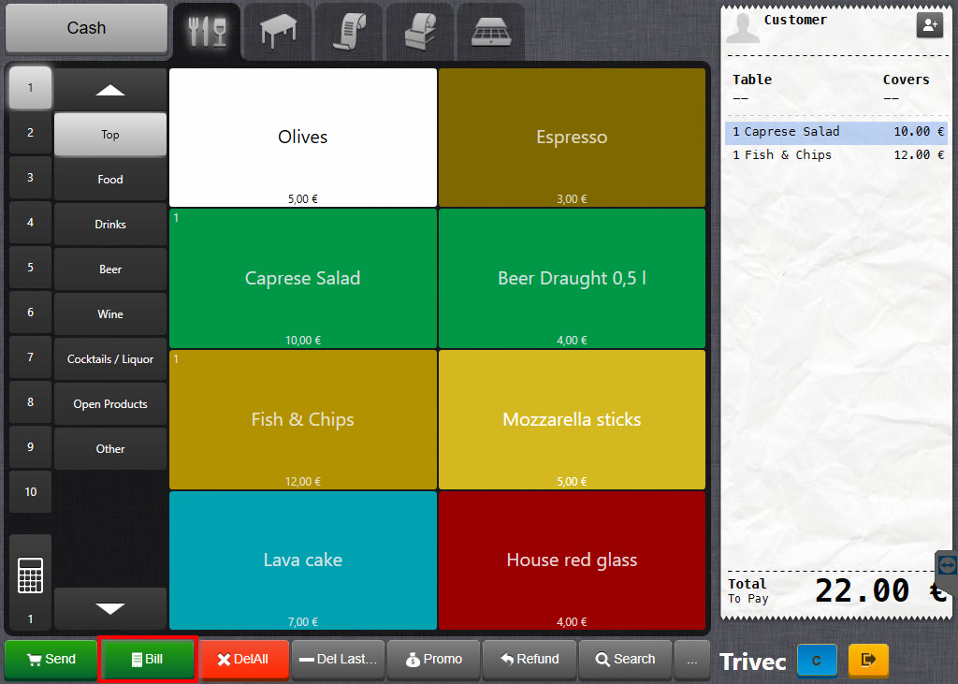Select number 7 quantity key

31,357
